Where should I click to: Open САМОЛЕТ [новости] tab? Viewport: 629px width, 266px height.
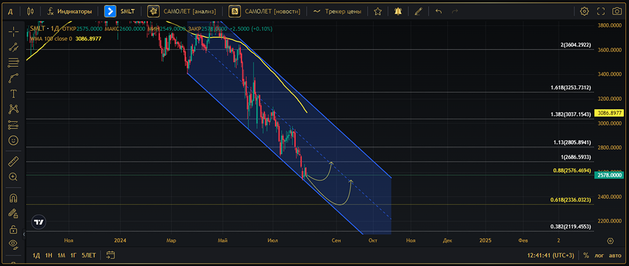265,11
